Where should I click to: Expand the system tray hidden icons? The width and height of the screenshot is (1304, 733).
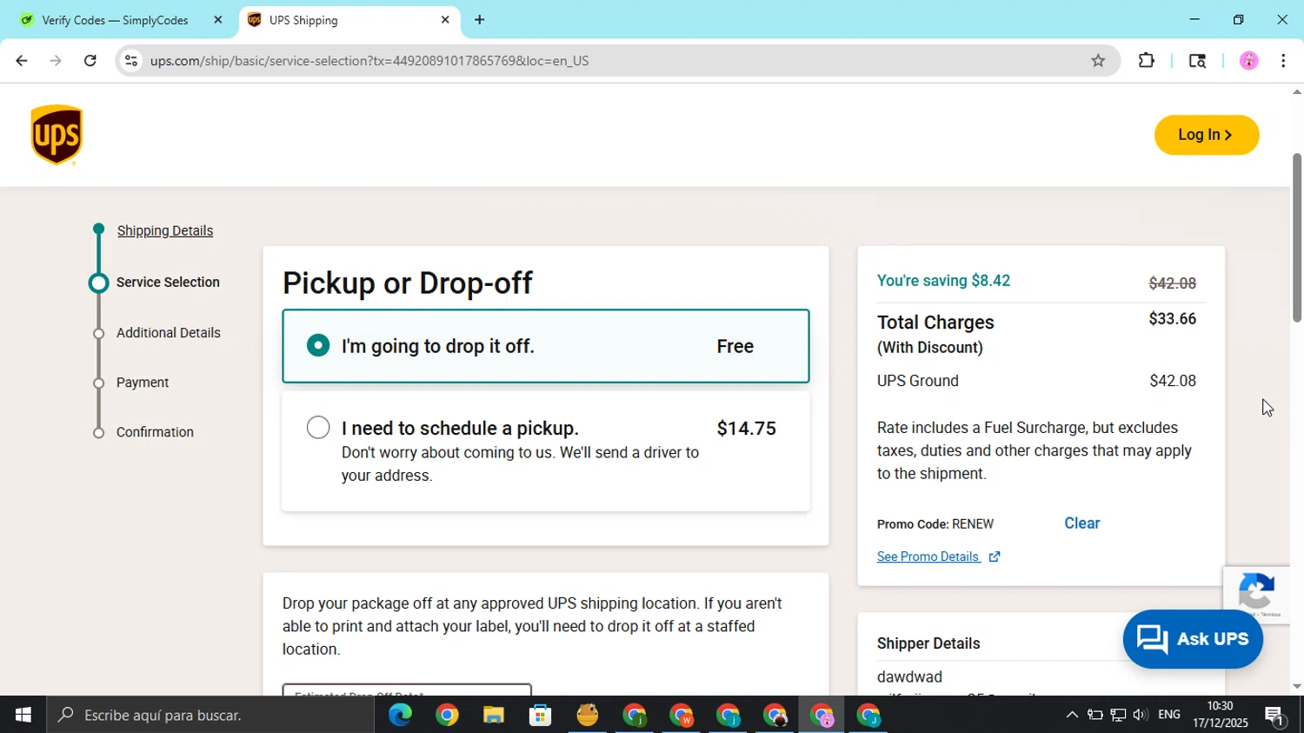coord(1072,715)
